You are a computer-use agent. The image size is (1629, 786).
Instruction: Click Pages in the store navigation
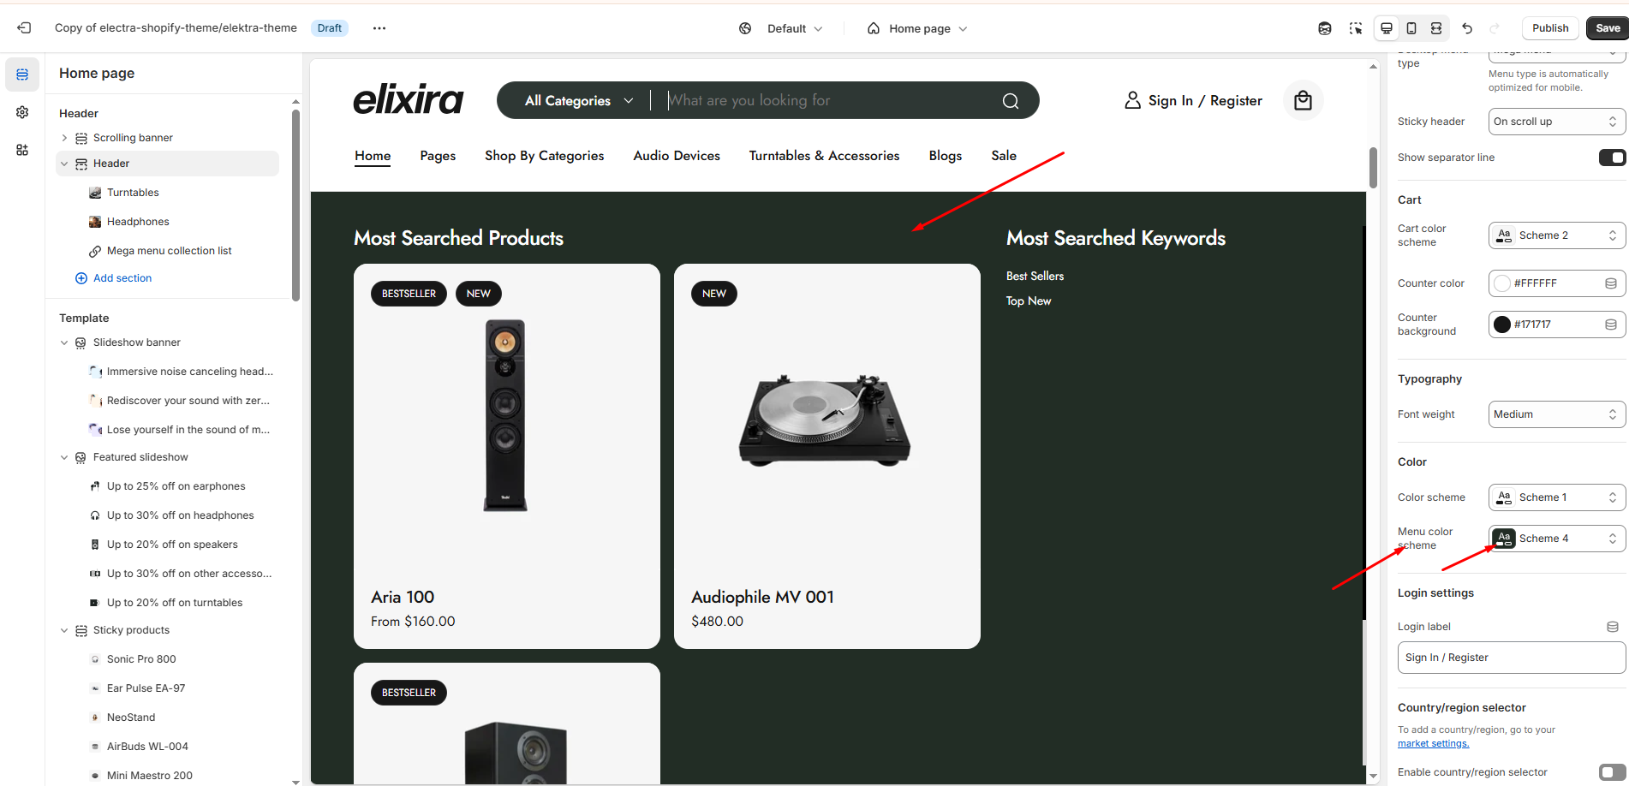438,156
